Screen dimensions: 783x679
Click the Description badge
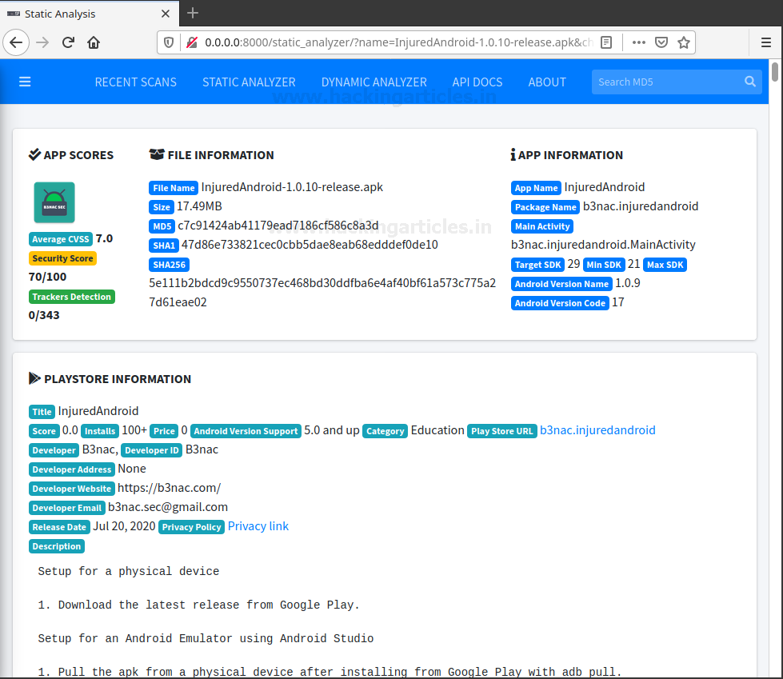[57, 546]
